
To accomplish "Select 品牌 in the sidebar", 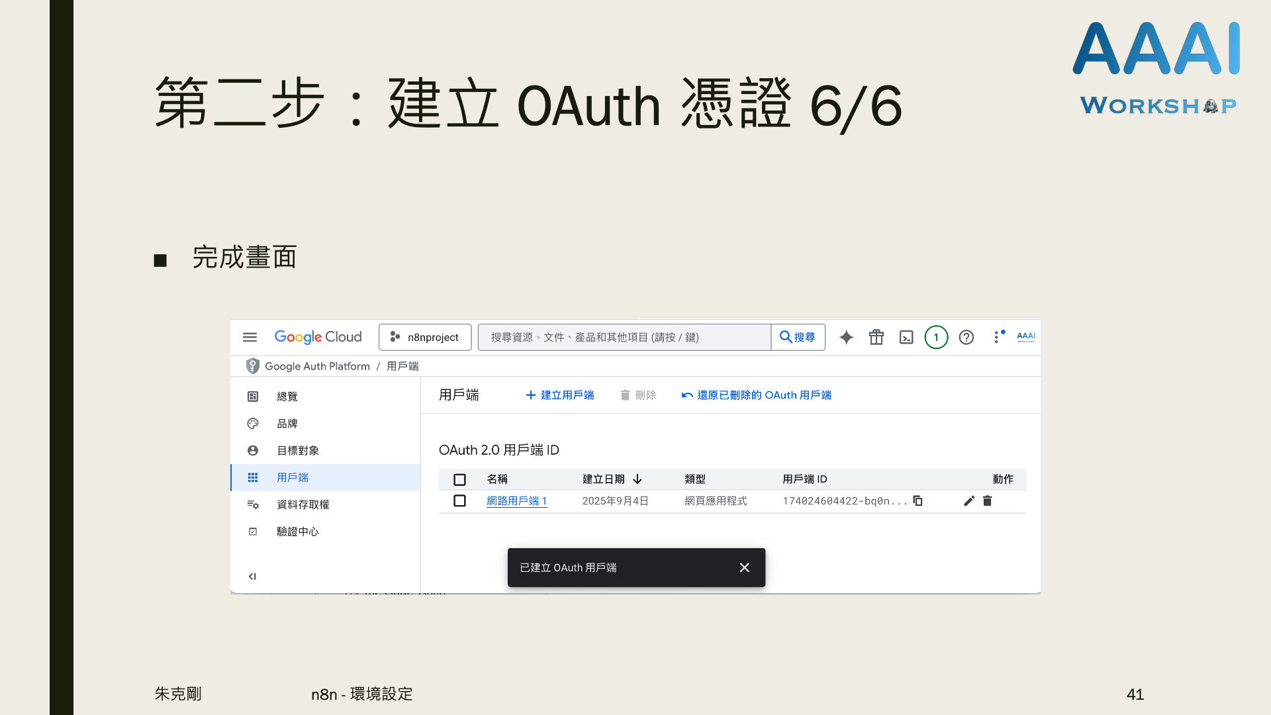I will (x=287, y=423).
